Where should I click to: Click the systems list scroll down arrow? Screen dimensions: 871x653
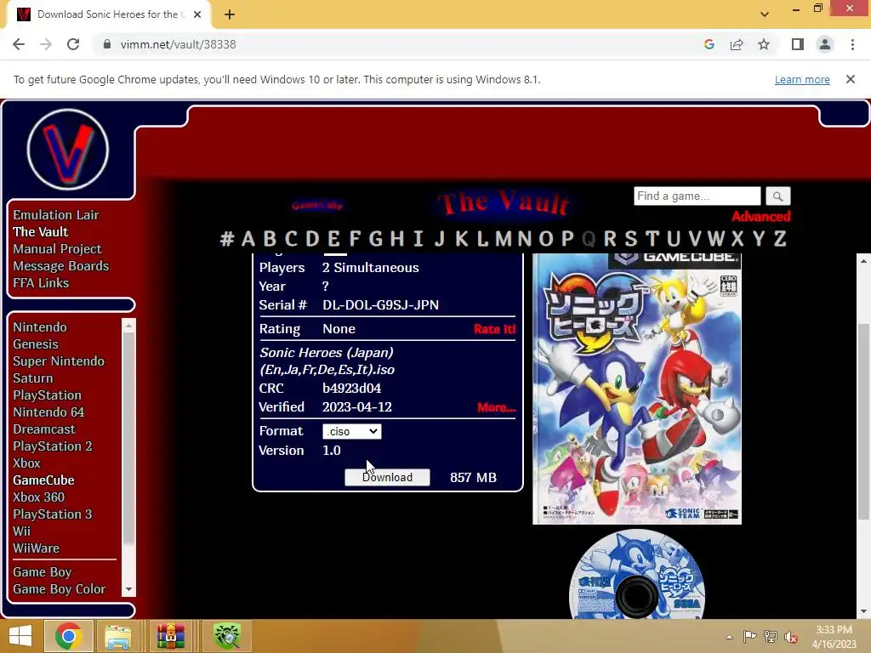point(129,589)
